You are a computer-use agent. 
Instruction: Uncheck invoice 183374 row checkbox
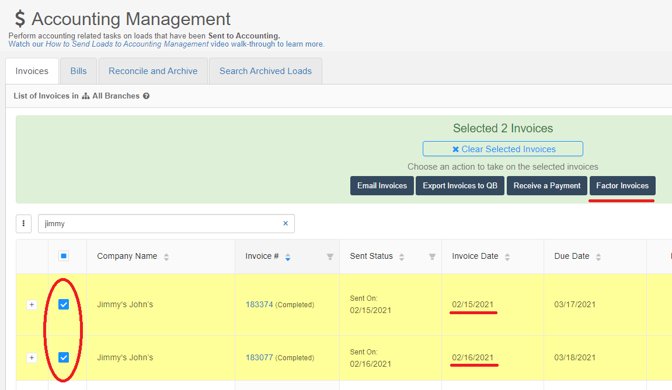[x=64, y=304]
